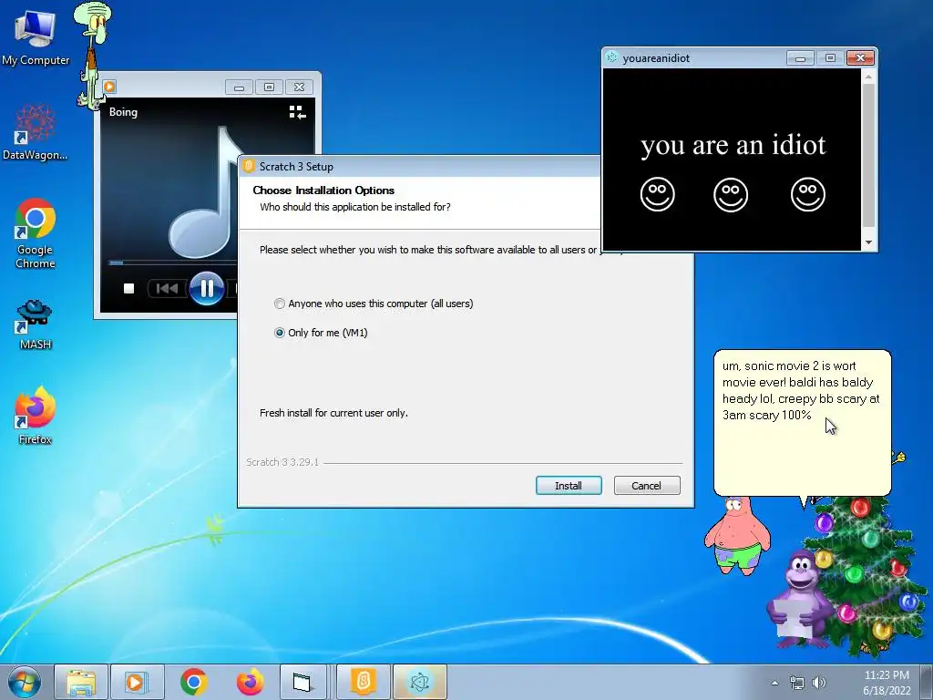Switch media player to Now Playing view icon

[297, 112]
